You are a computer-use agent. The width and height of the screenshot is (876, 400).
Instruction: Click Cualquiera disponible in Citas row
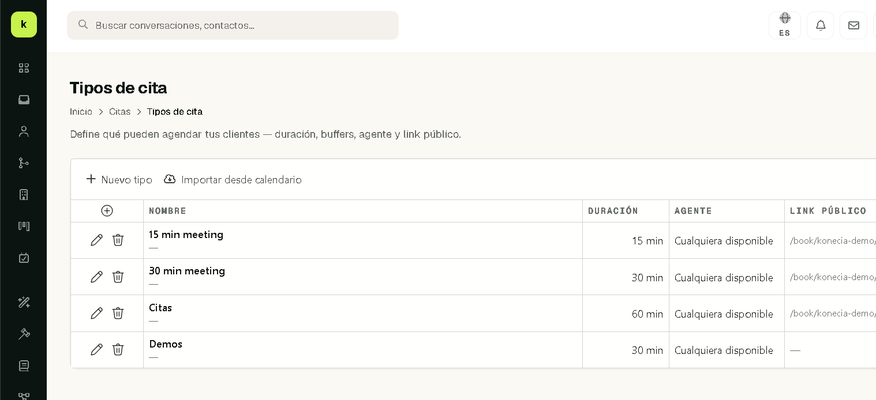pos(724,314)
